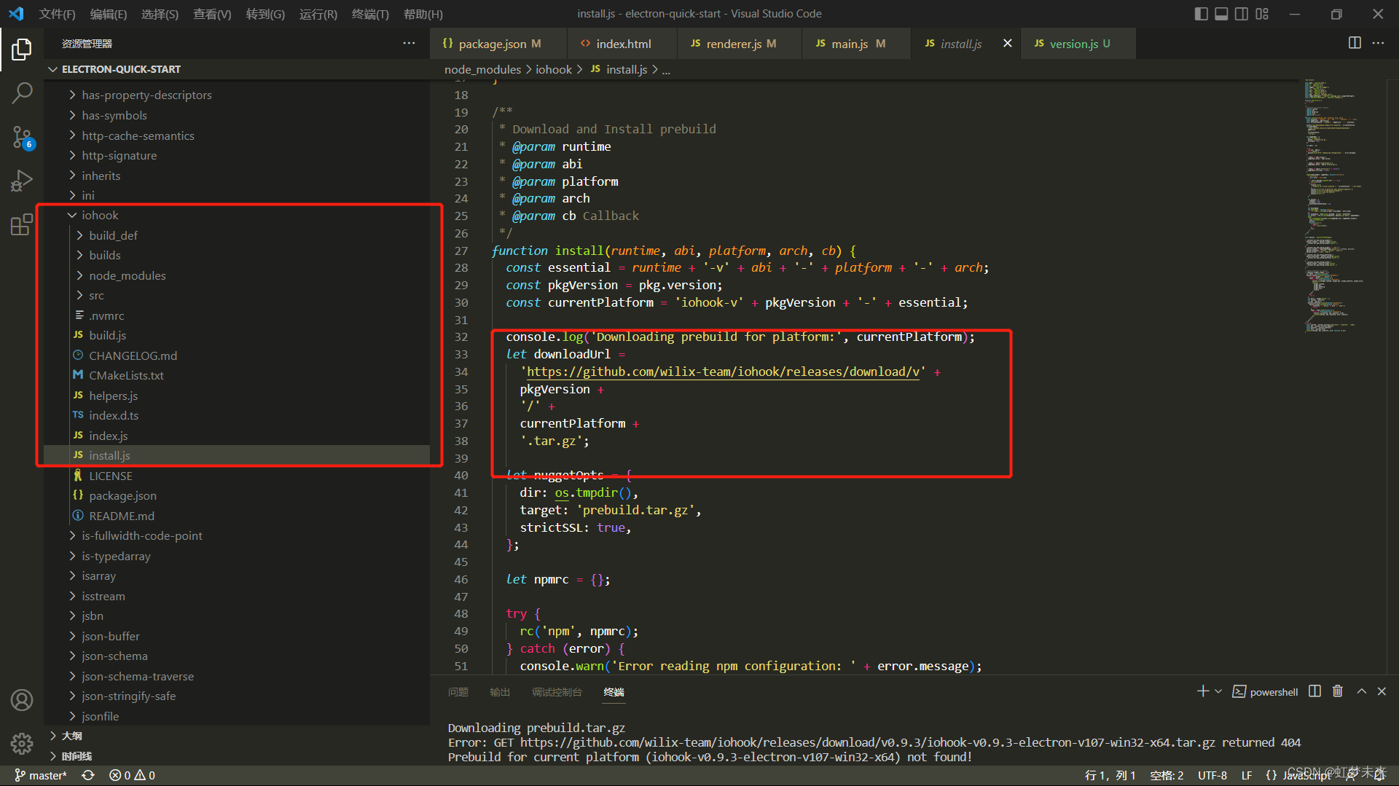Click the master branch status item
1399x786 pixels.
coord(41,775)
